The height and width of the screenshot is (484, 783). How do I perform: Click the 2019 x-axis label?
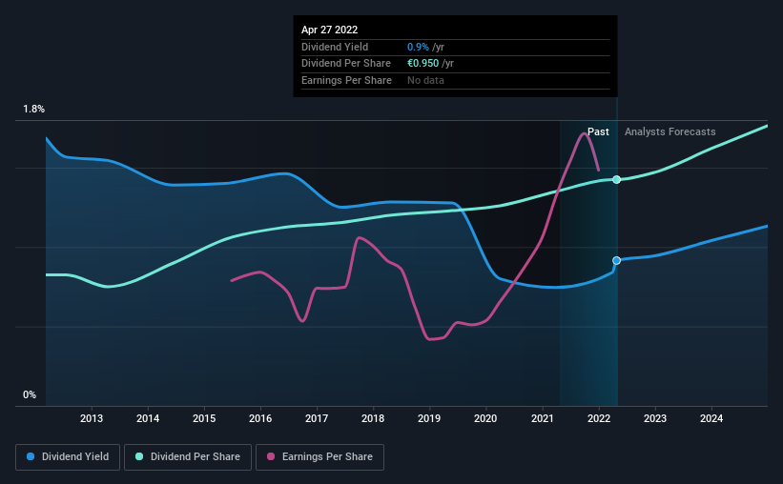pos(429,418)
